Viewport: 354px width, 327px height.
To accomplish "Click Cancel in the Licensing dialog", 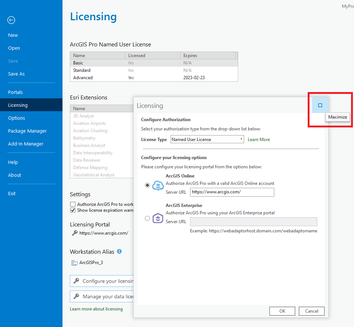I will tap(312, 311).
